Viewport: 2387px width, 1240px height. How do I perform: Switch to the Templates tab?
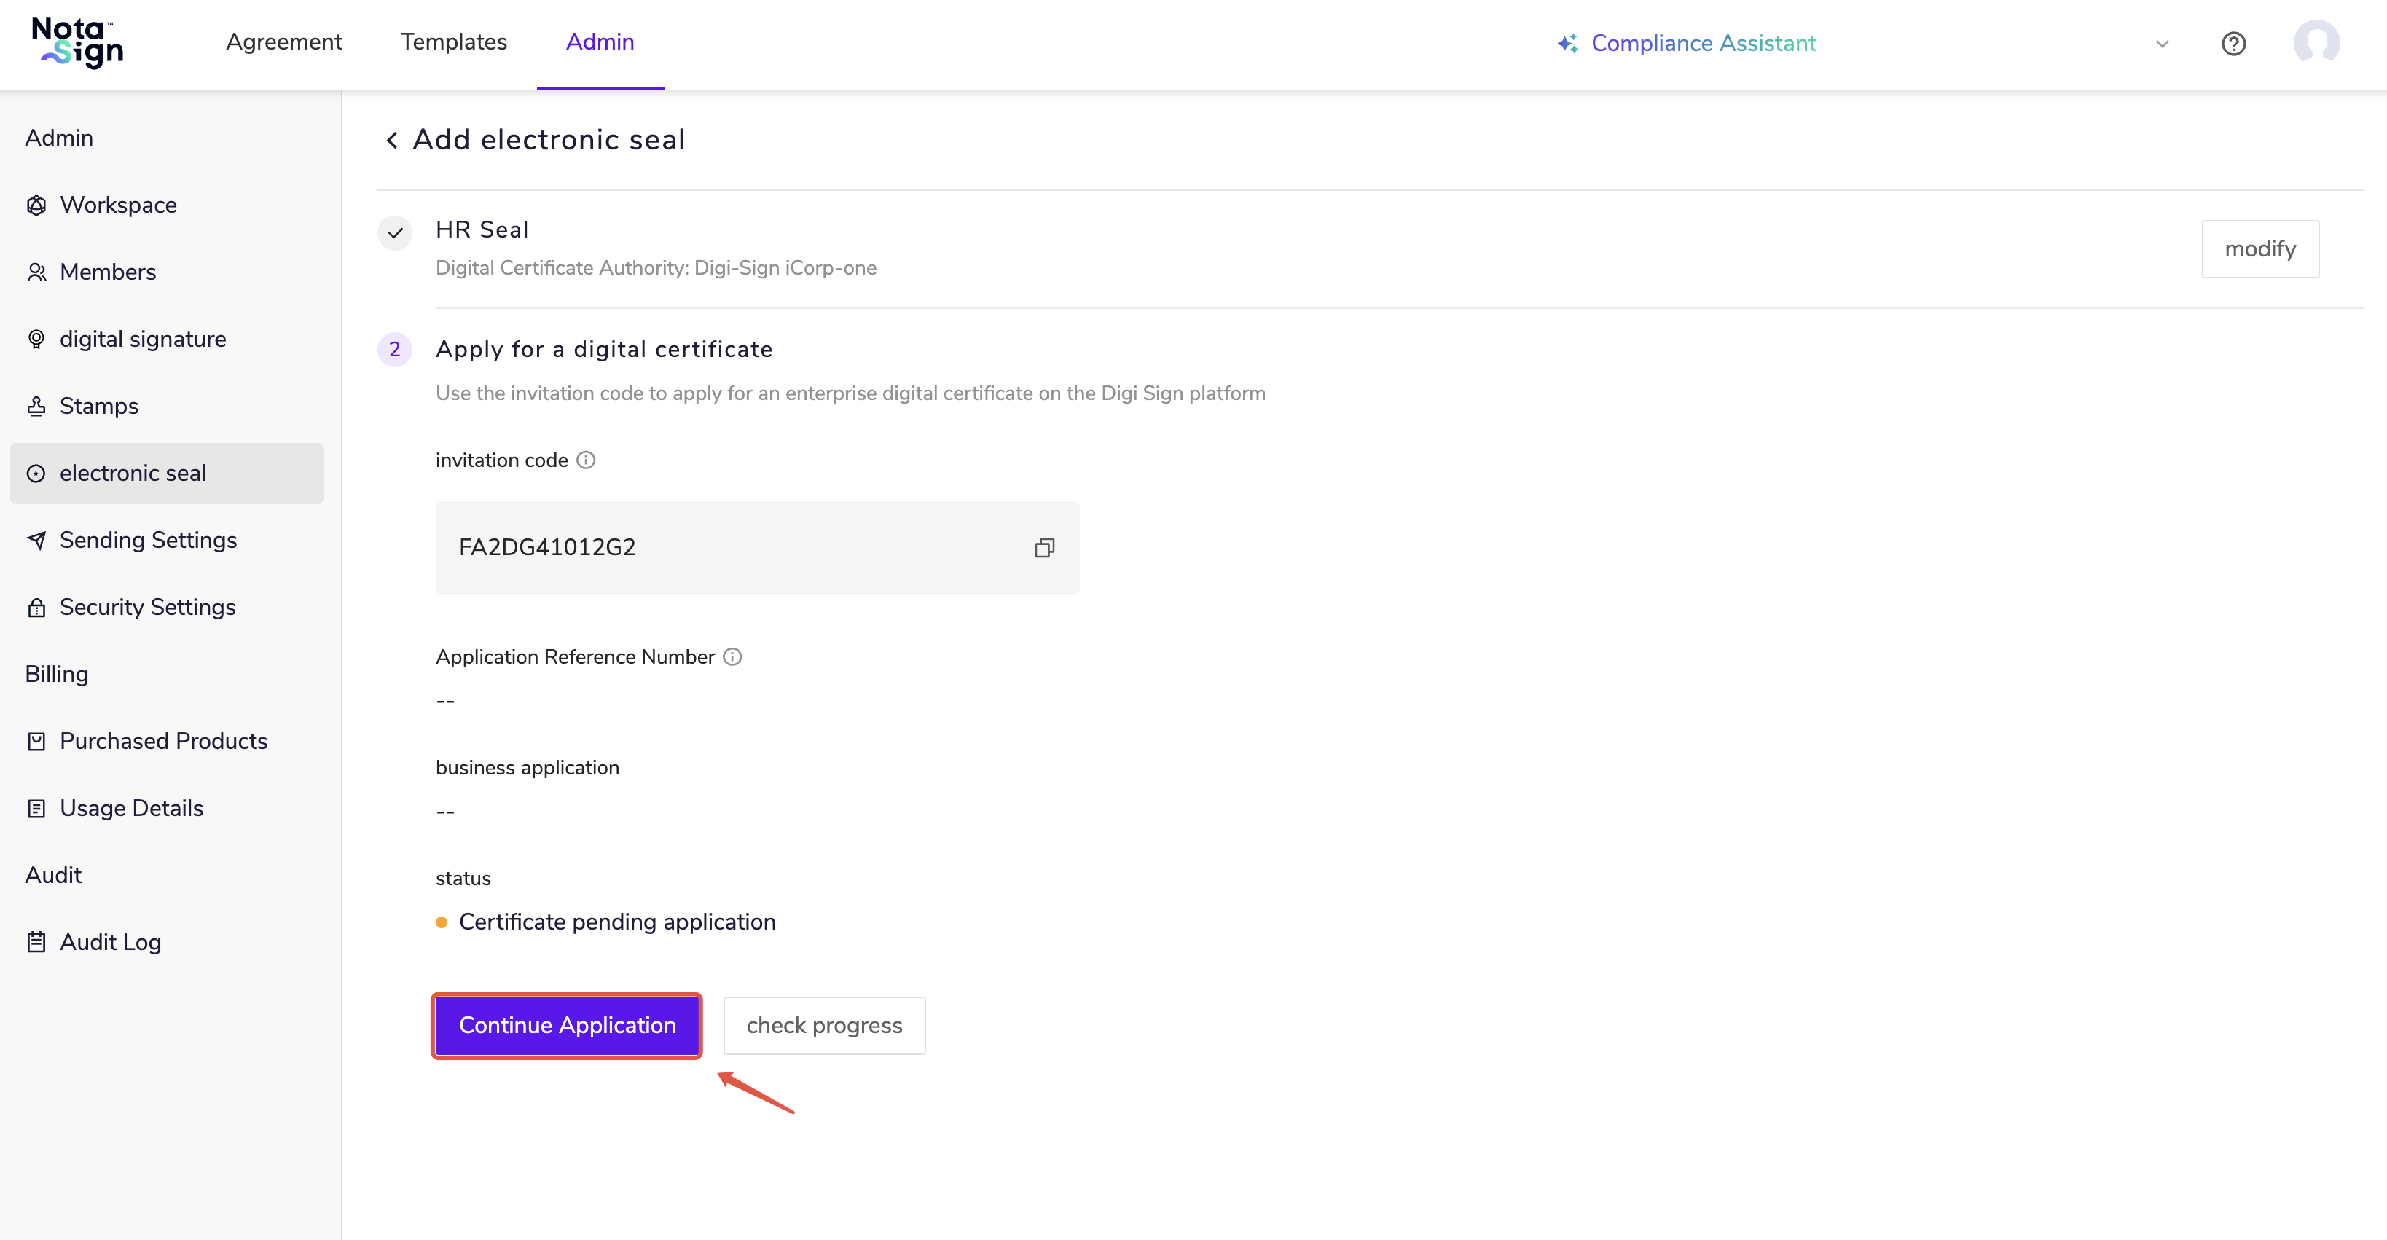(453, 42)
